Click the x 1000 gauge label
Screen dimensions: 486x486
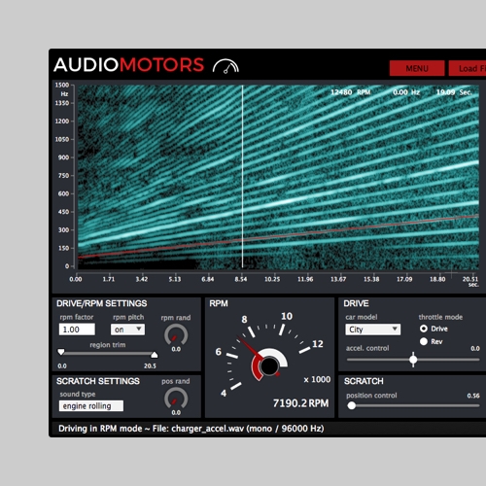point(317,379)
